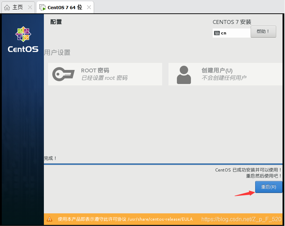Viewport: 285px width, 226px height.
Task: Open the ROOT 密码 settings
Action: 105,74
